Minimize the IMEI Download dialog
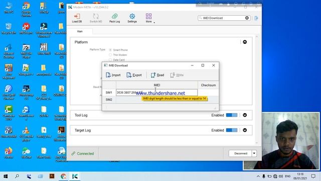The image size is (321, 181). pyautogui.click(x=192, y=65)
